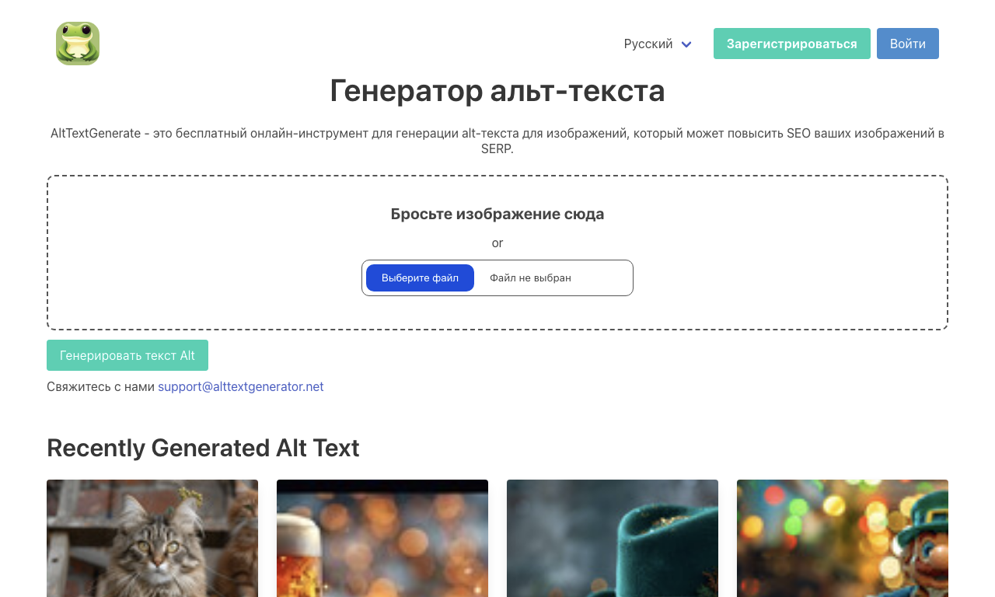Open the green hat thumbnail image
The image size is (995, 597).
[x=613, y=538]
